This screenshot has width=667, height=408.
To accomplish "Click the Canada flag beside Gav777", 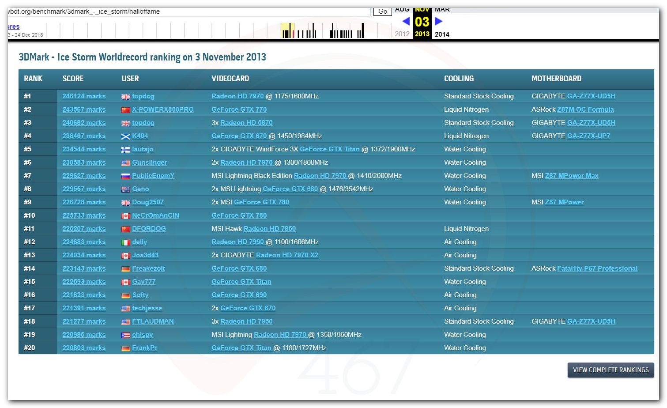I will (125, 282).
